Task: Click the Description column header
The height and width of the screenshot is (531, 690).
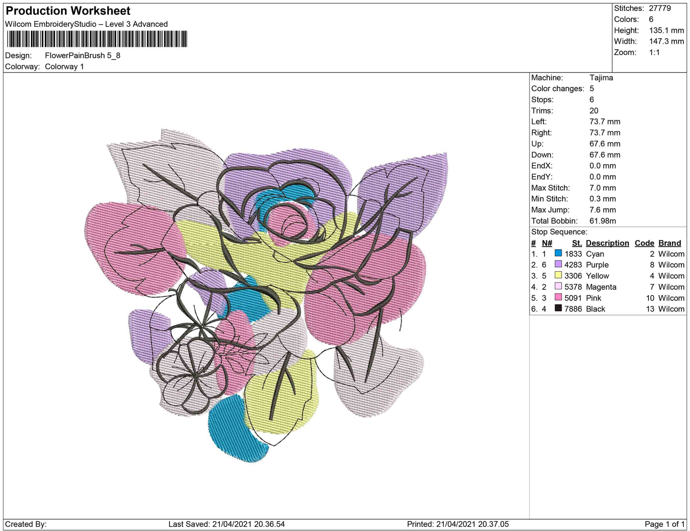Action: [607, 243]
